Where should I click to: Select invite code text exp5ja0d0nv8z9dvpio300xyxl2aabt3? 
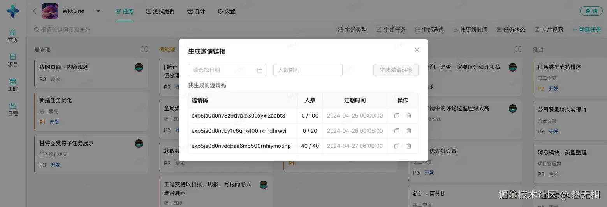point(238,116)
